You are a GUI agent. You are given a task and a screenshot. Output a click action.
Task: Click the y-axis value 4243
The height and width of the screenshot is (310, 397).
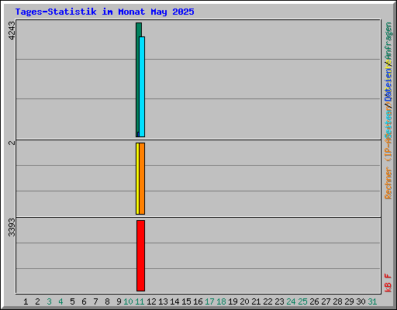point(12,30)
